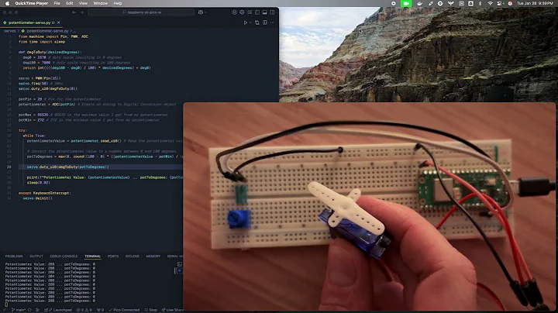This screenshot has height=313, width=558.
Task: Click the main* git branch indicator
Action: coord(19,310)
